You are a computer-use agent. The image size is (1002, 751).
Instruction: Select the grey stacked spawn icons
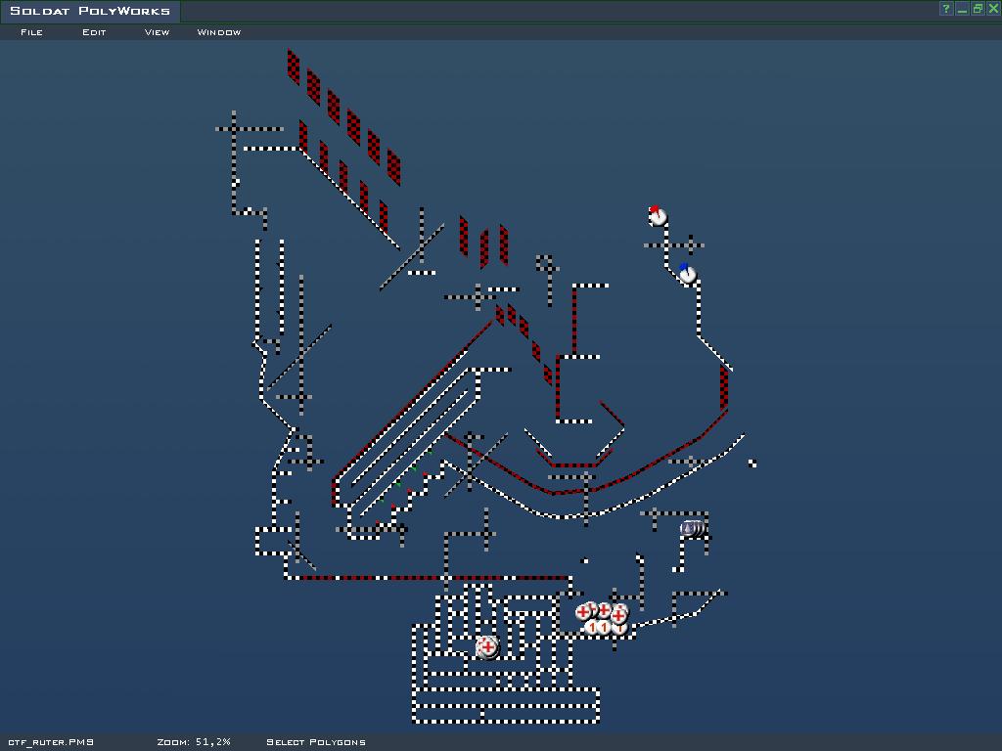tap(693, 529)
